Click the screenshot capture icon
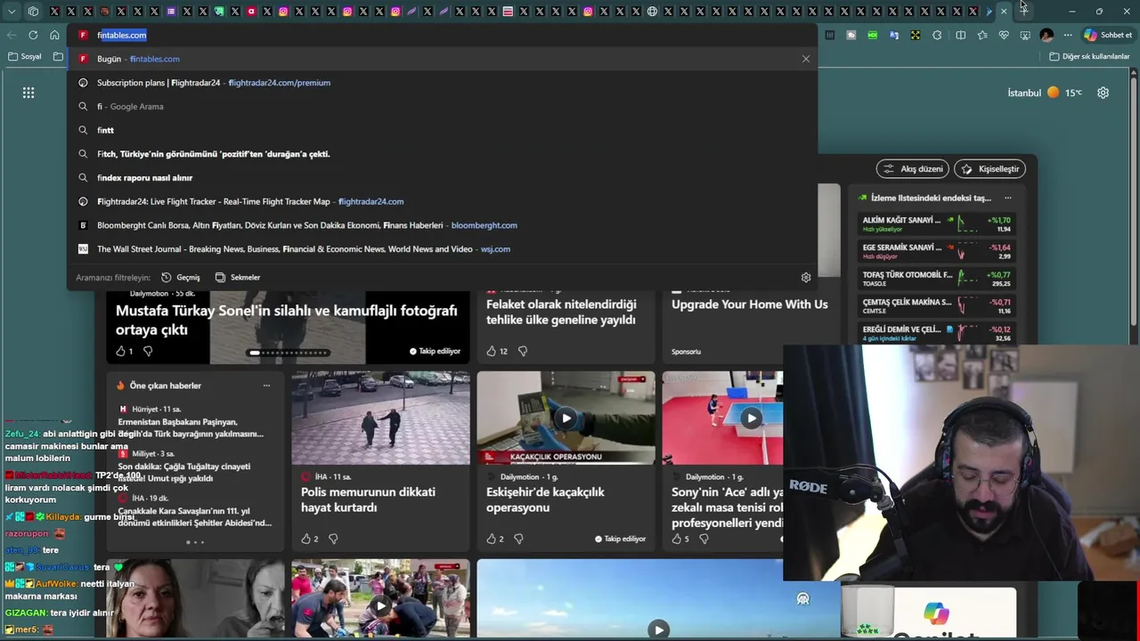The image size is (1140, 641). [x=1025, y=35]
